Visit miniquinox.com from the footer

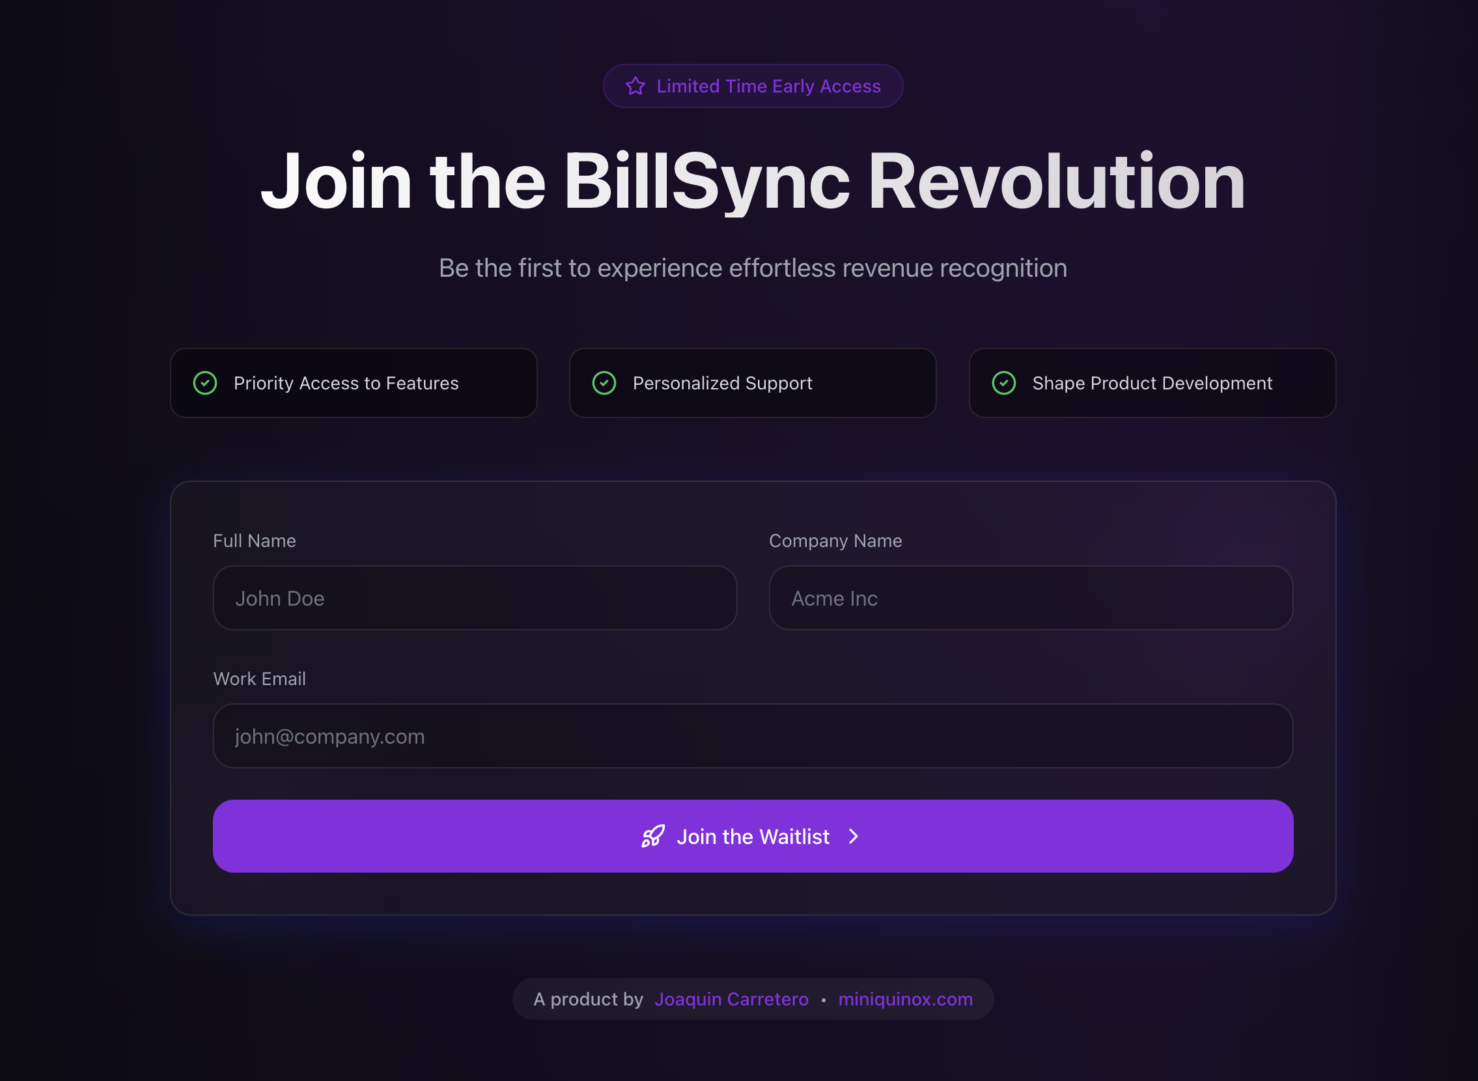point(906,999)
